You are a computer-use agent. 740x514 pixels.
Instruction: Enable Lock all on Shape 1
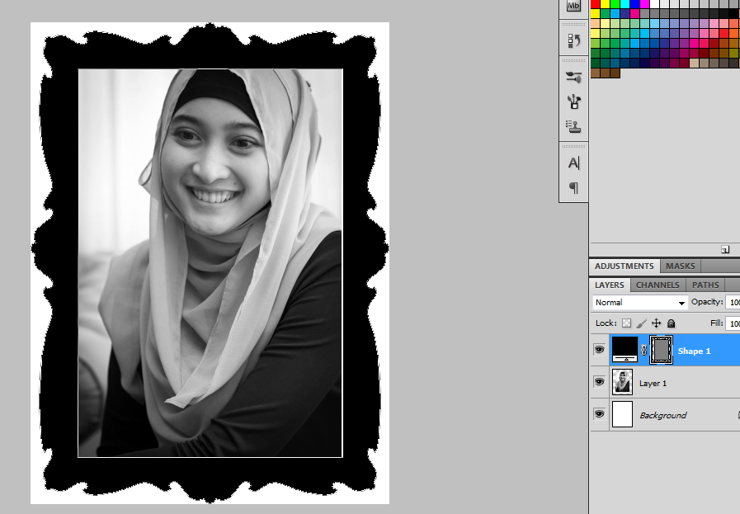[x=671, y=323]
